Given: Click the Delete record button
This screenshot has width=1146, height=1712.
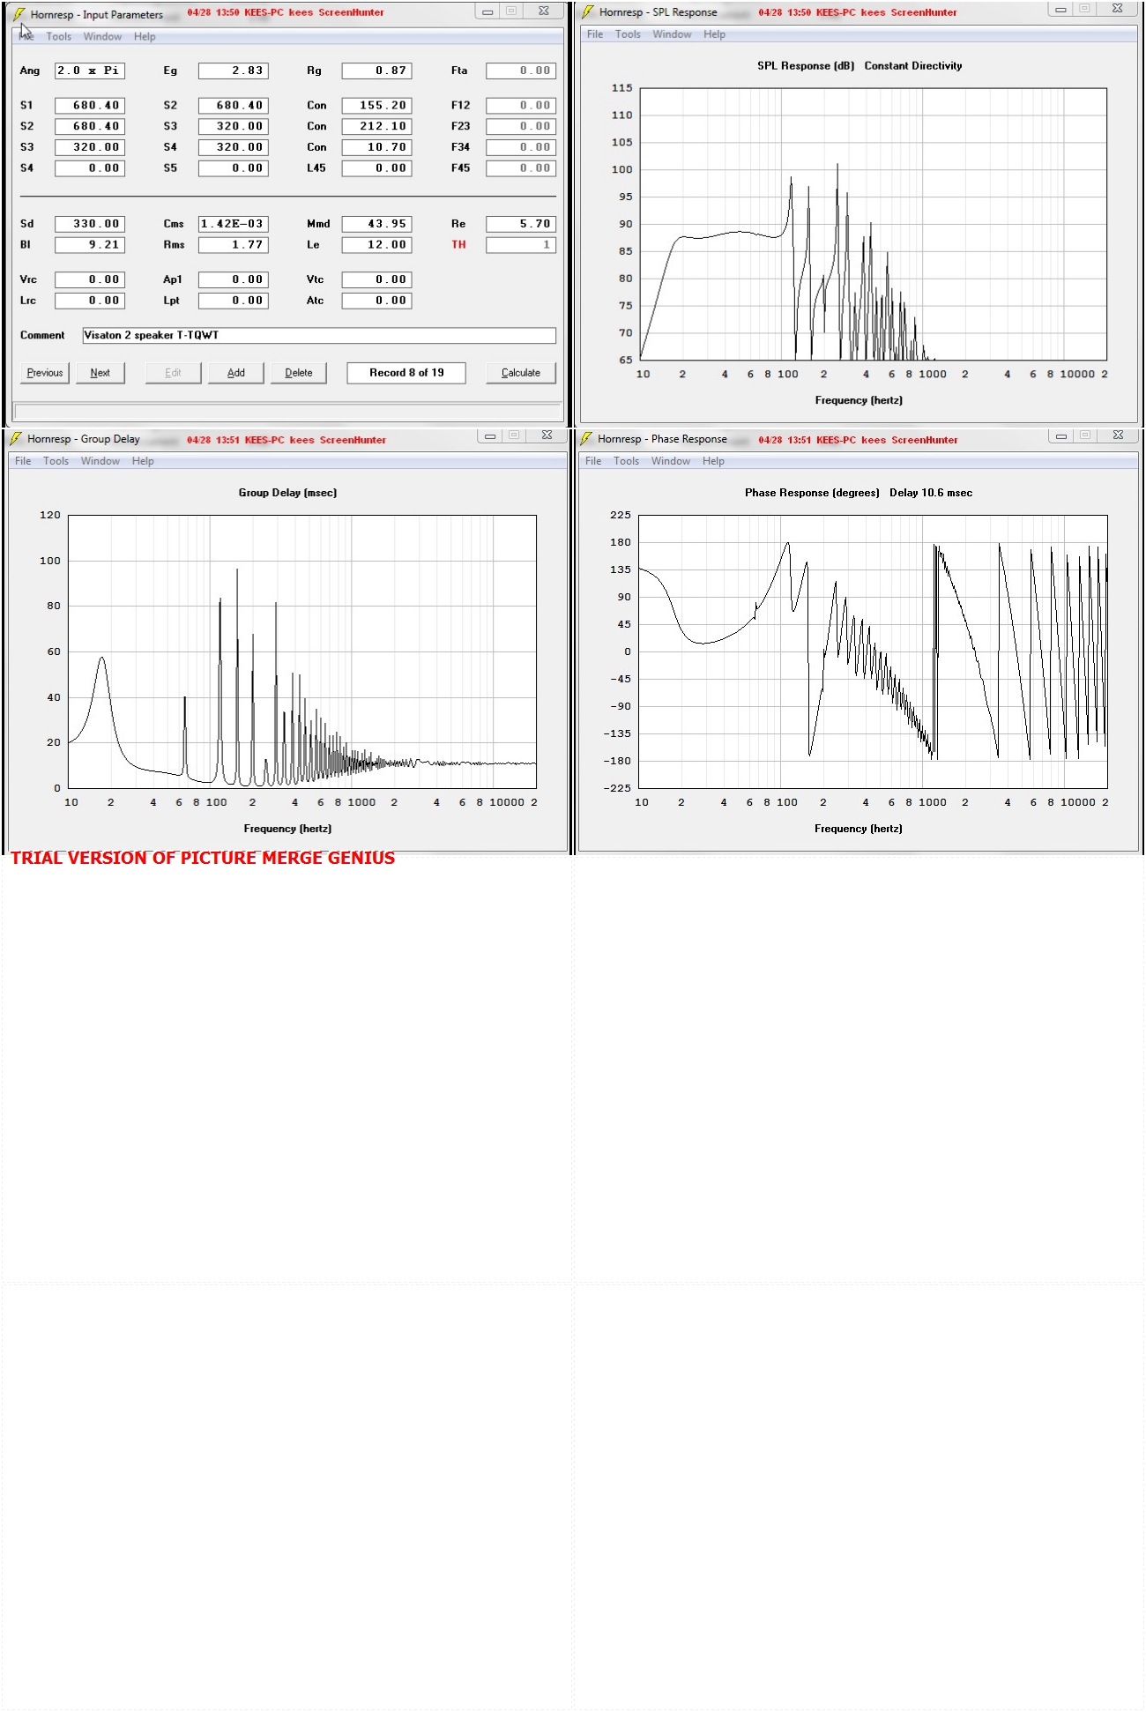Looking at the screenshot, I should (x=299, y=373).
